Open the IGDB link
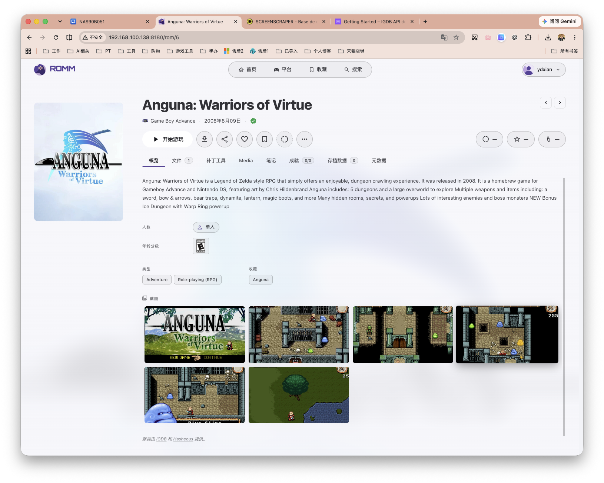 (x=161, y=439)
